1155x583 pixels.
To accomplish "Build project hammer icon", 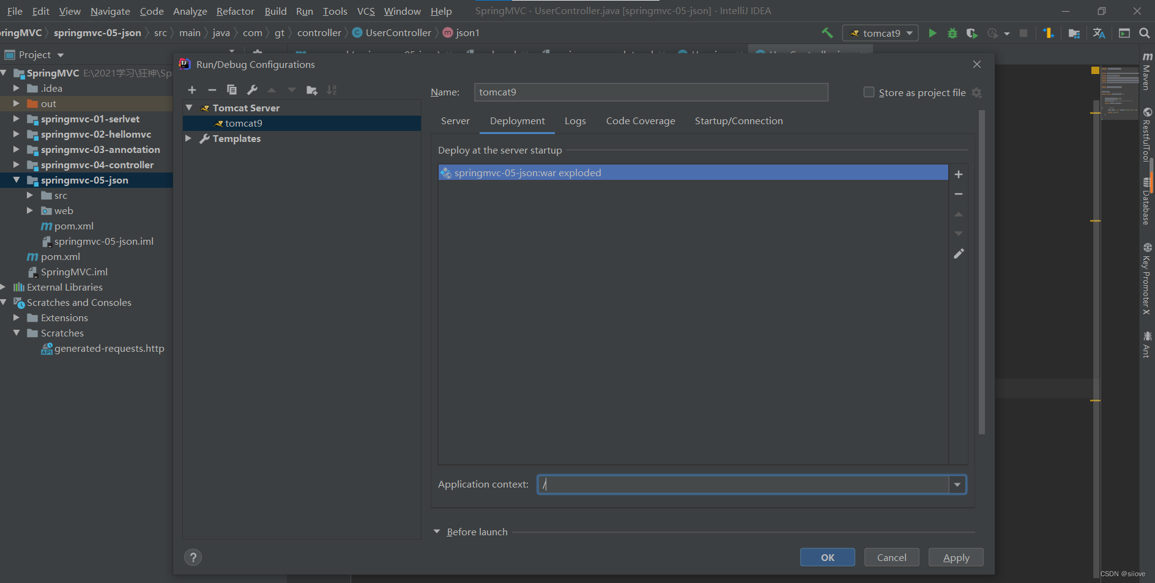I will [827, 33].
